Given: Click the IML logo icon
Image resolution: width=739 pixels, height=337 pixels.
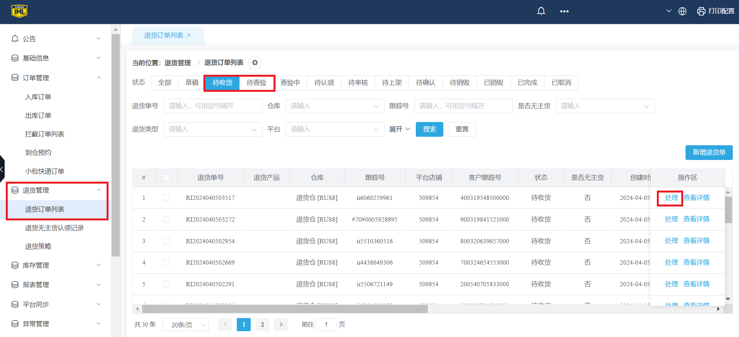Looking at the screenshot, I should click(x=19, y=11).
